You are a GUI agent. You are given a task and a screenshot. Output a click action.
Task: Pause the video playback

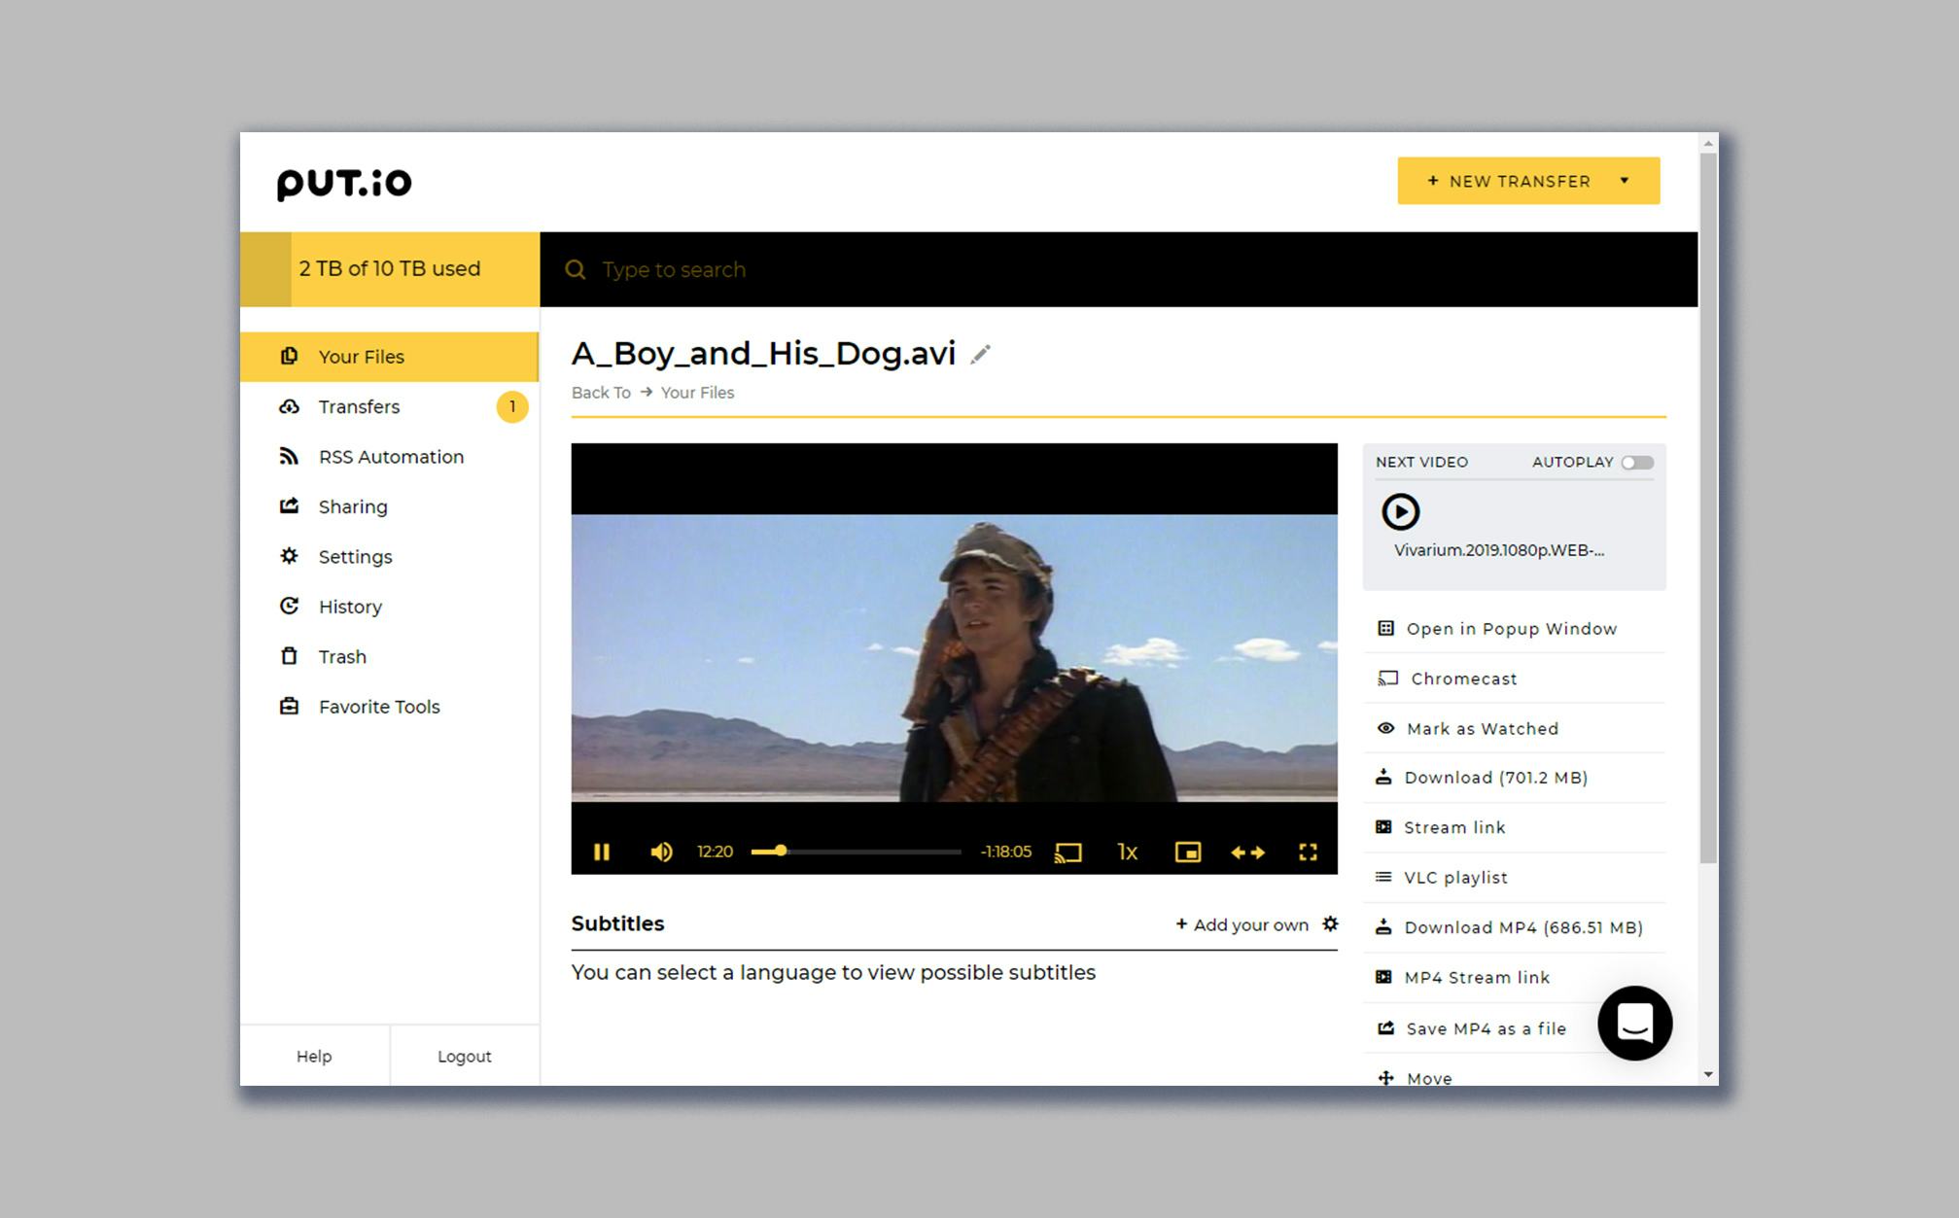click(602, 853)
